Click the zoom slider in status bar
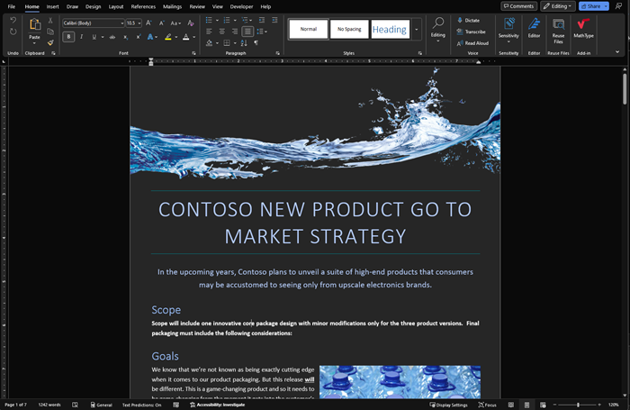This screenshot has width=630, height=410. point(578,405)
